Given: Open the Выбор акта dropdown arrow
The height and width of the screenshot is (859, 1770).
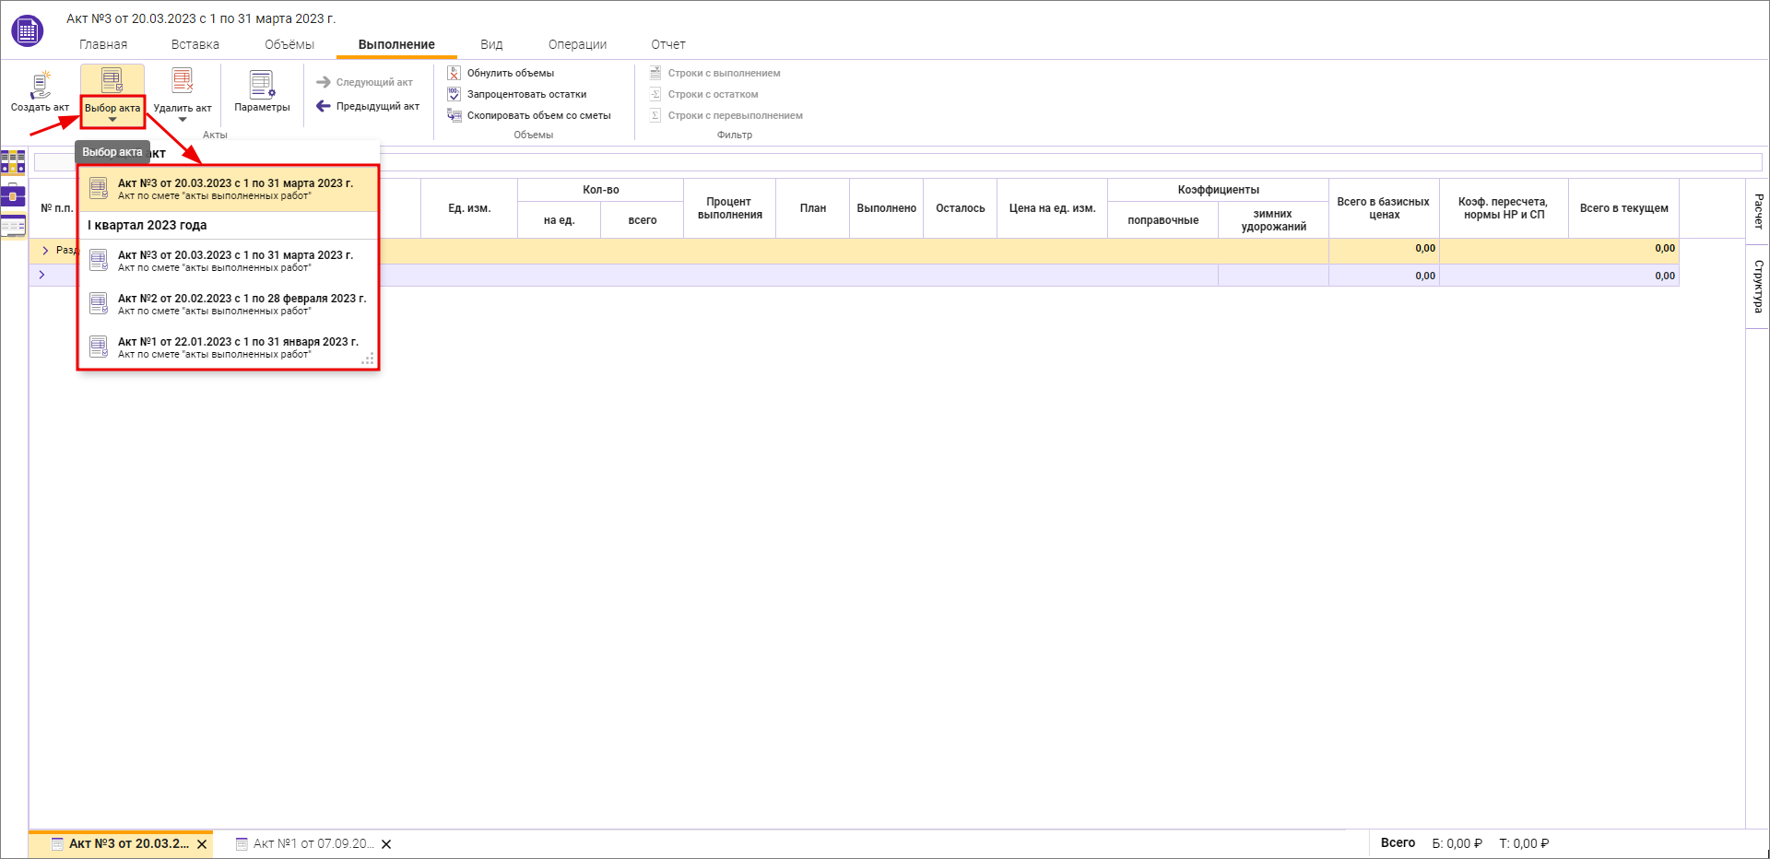Looking at the screenshot, I should 112,120.
